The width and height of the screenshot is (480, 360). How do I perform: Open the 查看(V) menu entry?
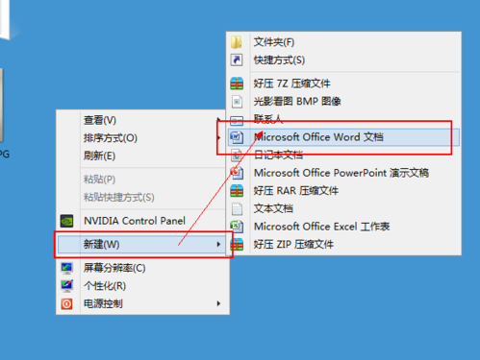141,120
